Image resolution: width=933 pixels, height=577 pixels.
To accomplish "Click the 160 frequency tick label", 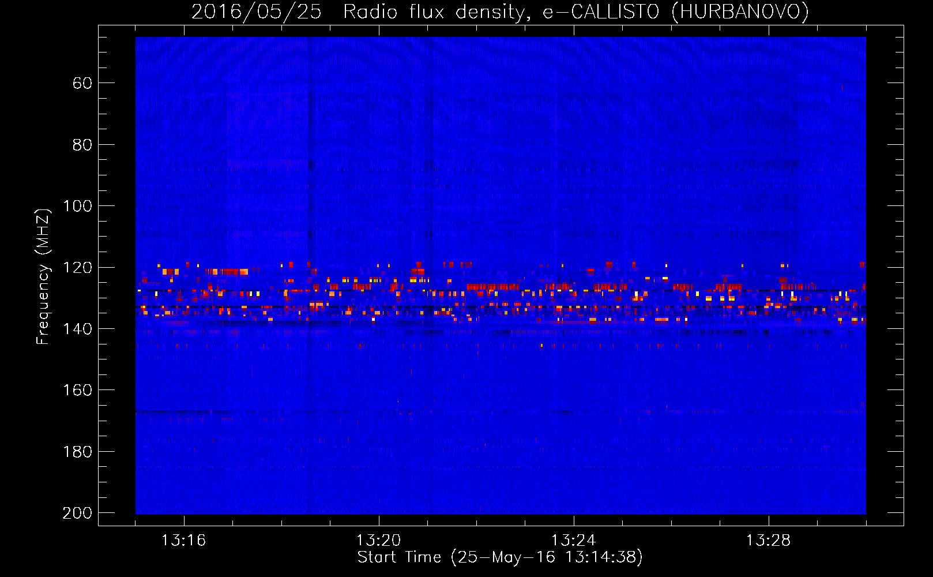I will [77, 390].
